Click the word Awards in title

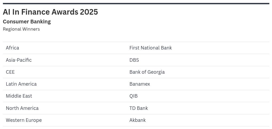(x=65, y=12)
